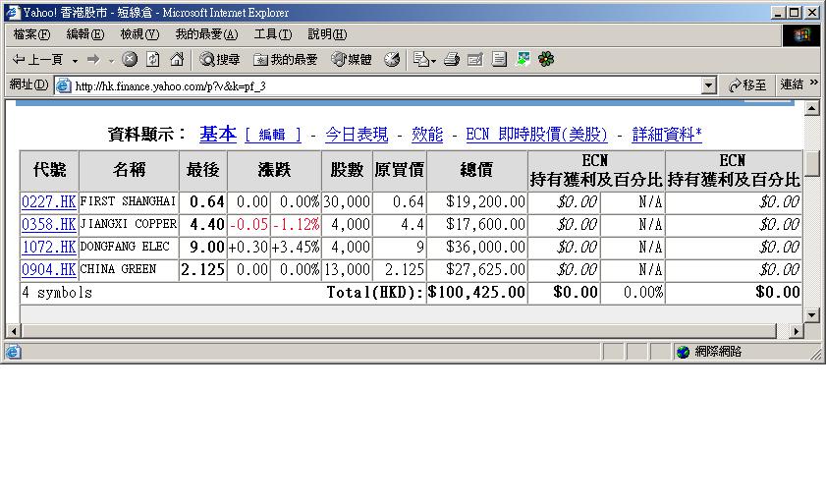Viewport: 826px width, 503px height.
Task: Click vertical scrollbar down arrow
Action: click(812, 315)
